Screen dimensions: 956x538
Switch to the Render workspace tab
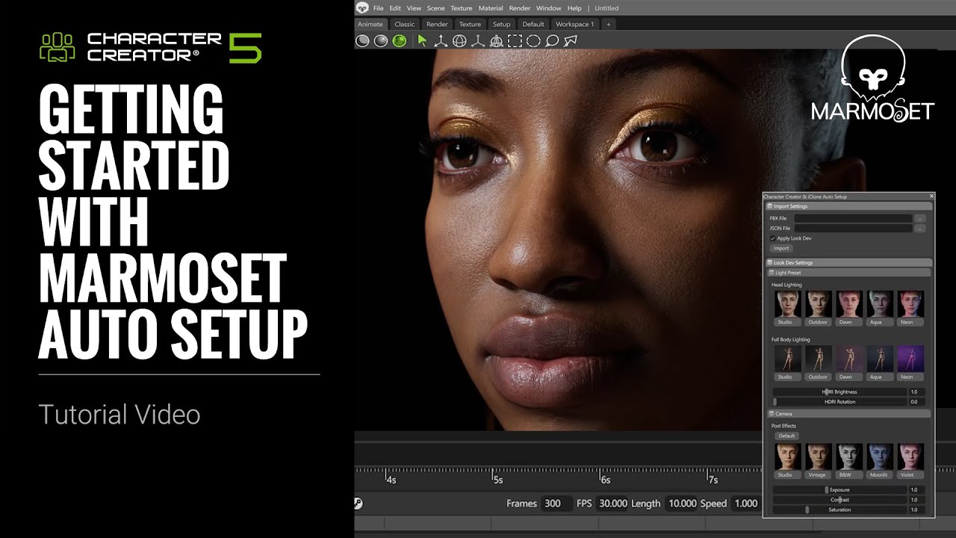[x=437, y=24]
